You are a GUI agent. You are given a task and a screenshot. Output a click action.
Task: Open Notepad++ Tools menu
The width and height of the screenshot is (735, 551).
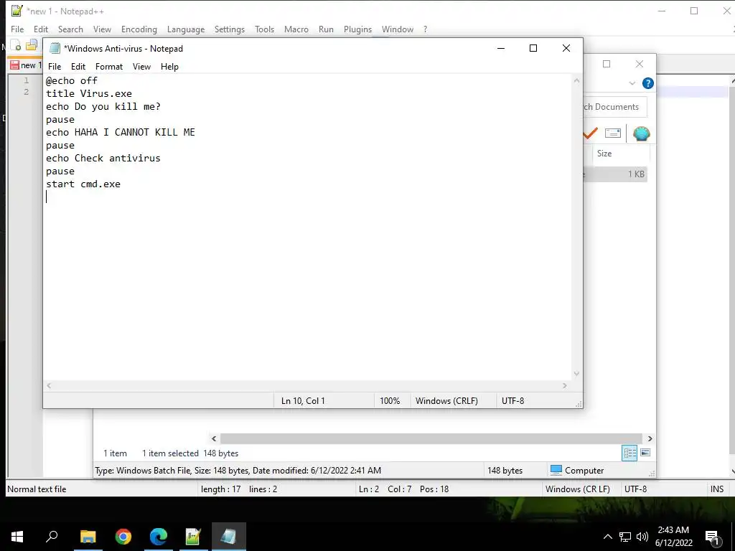click(264, 29)
